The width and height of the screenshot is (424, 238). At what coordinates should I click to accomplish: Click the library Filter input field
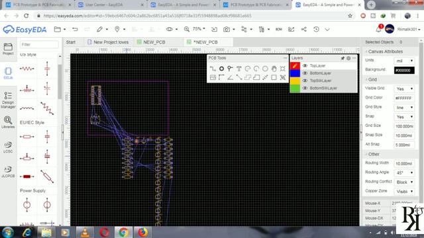point(40,44)
